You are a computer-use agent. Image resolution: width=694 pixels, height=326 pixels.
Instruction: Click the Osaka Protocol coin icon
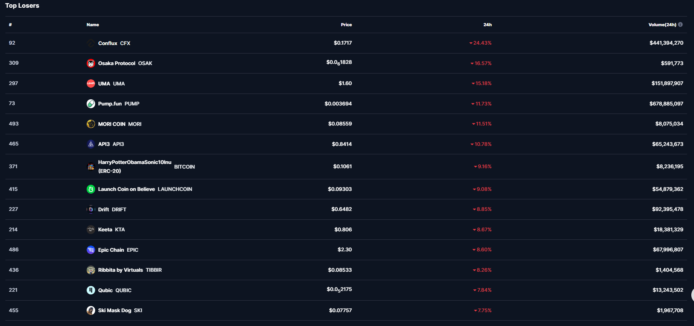[91, 63]
